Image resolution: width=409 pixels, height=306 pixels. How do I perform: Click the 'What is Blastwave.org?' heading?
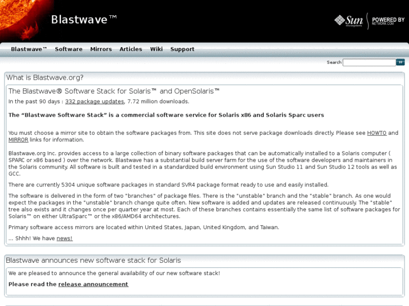pyautogui.click(x=45, y=77)
